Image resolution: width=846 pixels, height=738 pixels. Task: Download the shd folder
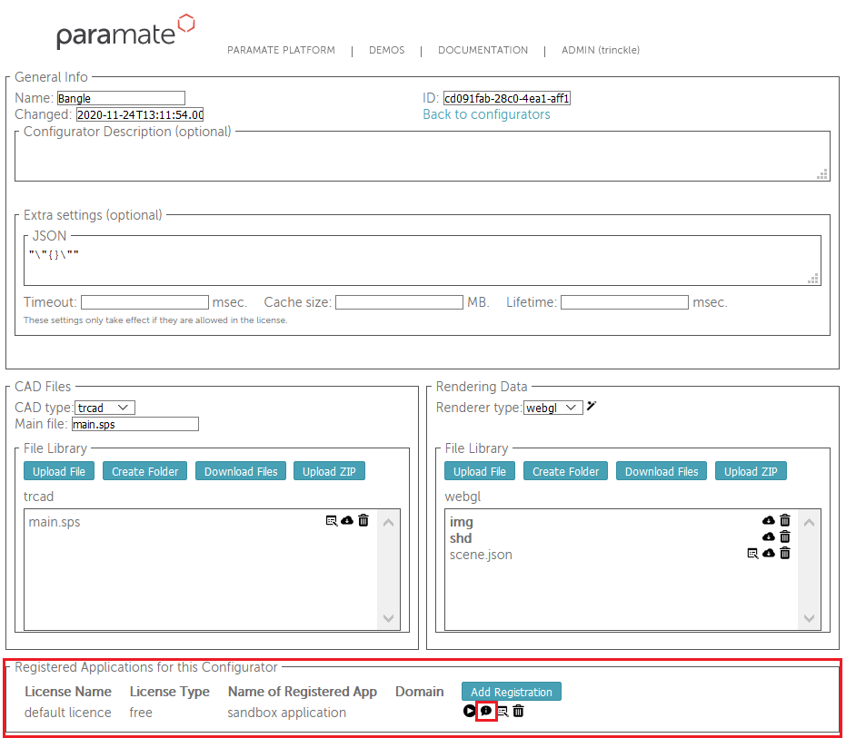[769, 536]
